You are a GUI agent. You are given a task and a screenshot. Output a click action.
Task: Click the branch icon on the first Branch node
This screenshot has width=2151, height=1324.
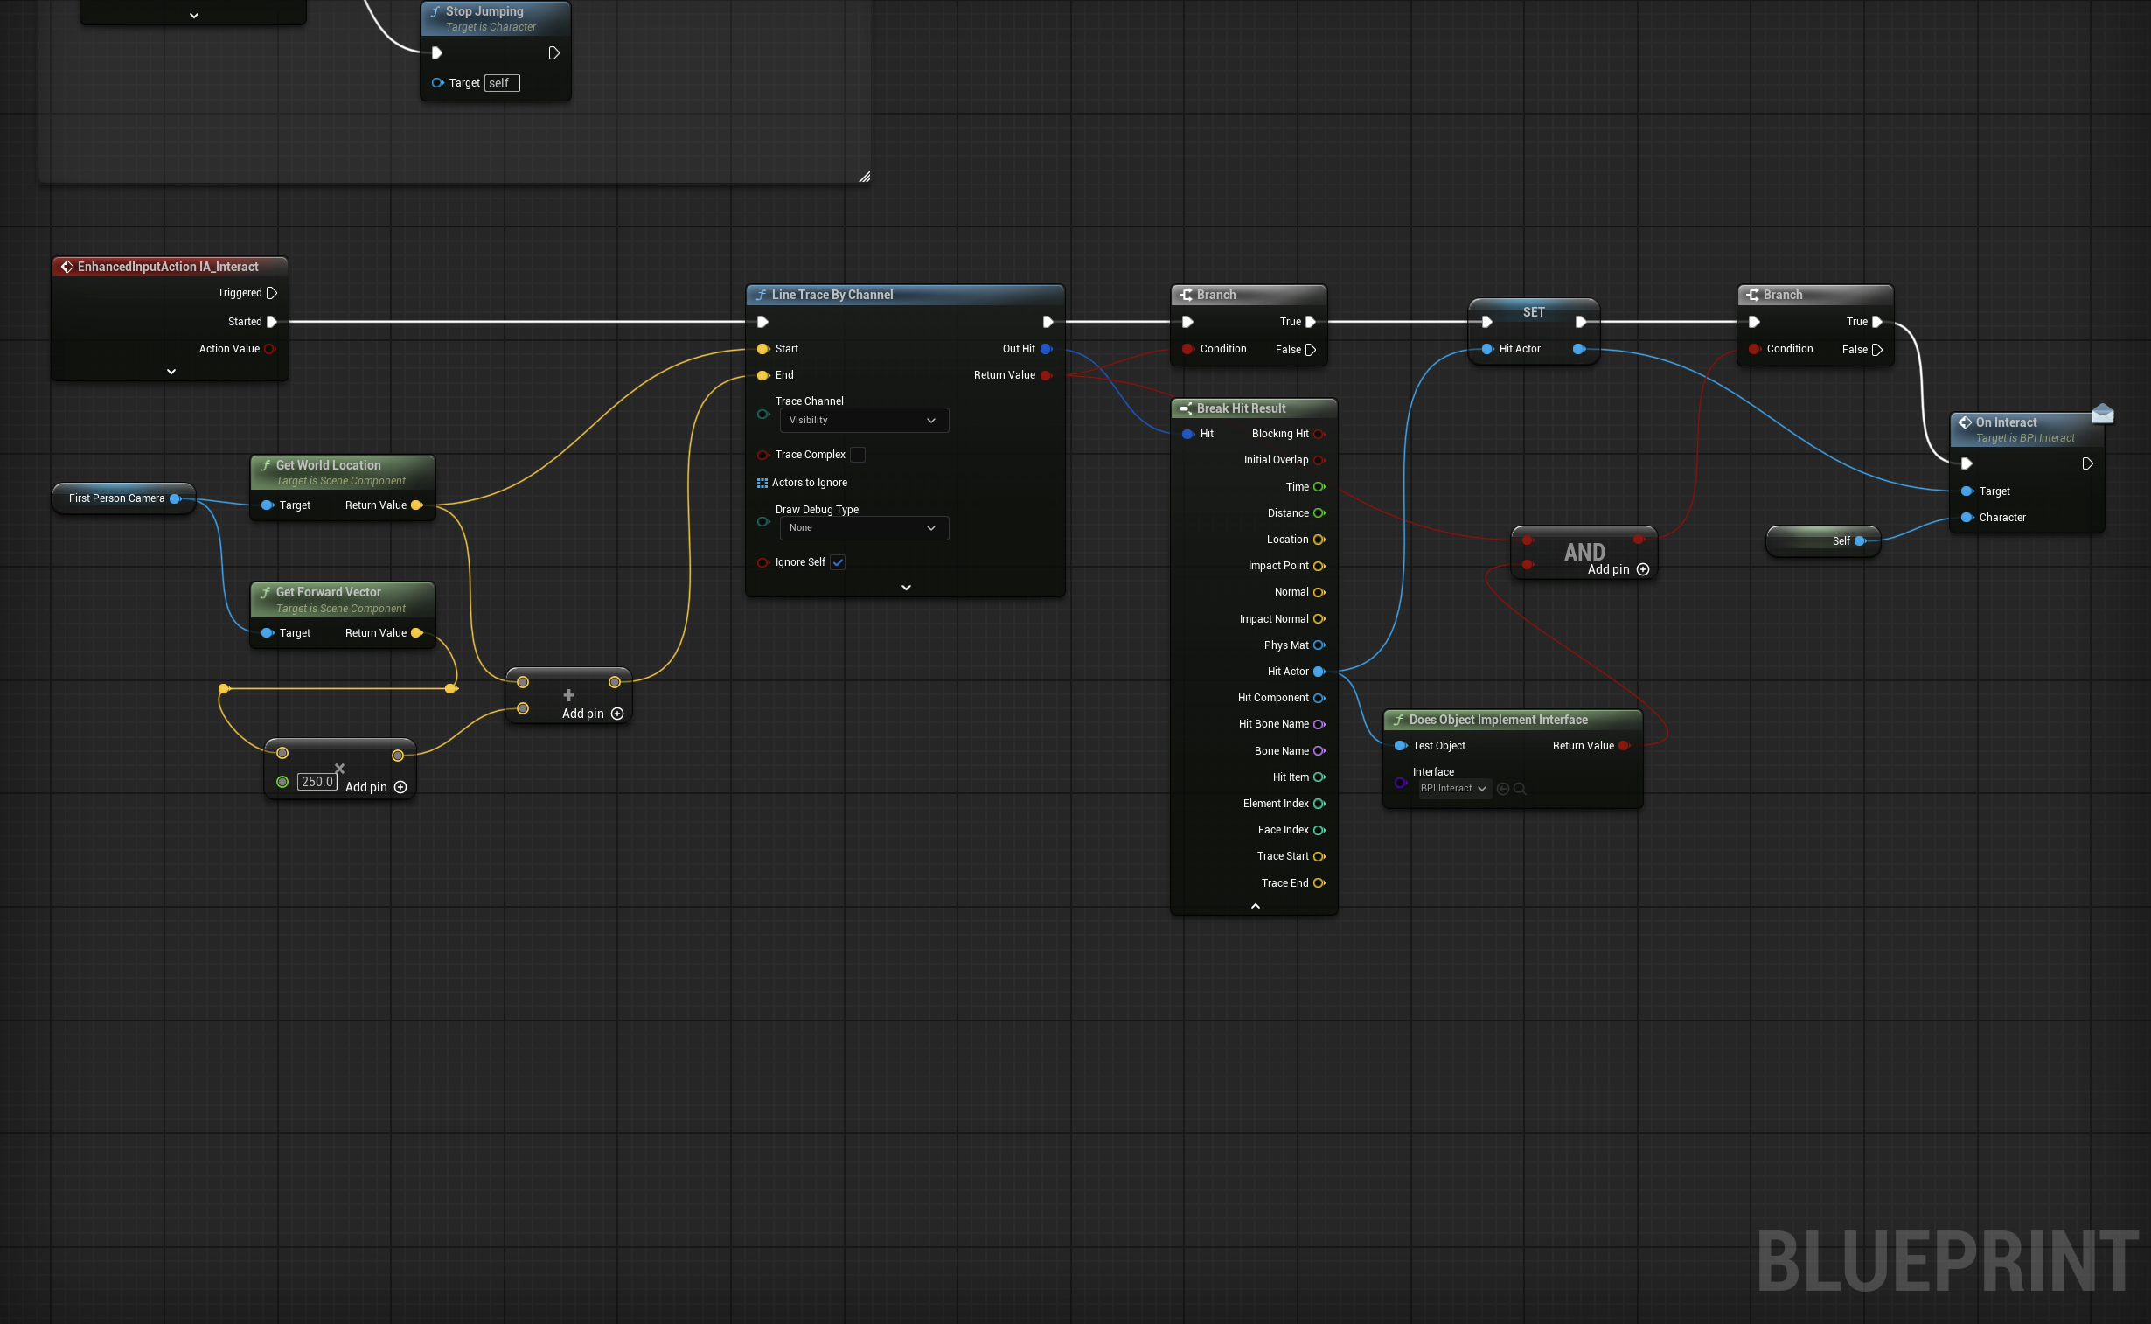point(1187,294)
